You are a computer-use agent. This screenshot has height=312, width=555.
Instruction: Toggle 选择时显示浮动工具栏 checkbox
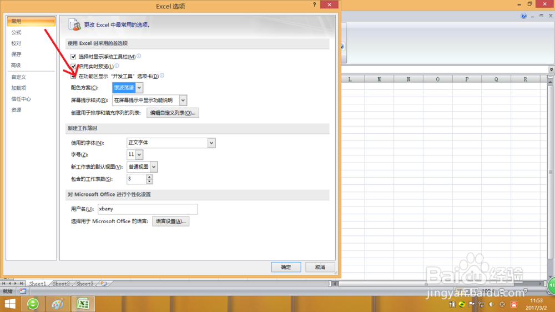coord(73,57)
